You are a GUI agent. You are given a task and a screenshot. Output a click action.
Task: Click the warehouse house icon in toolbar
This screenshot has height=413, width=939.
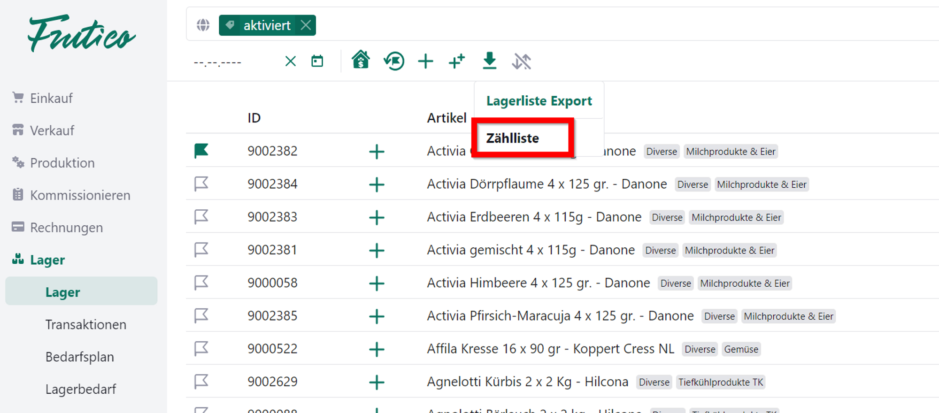(361, 61)
